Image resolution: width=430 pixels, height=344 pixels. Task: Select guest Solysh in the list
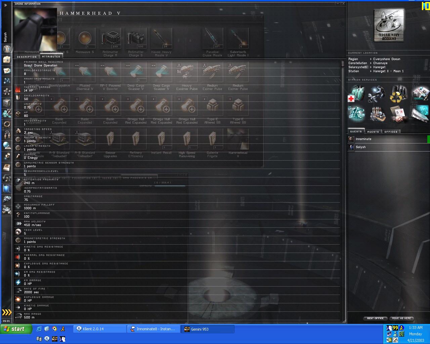click(x=389, y=147)
